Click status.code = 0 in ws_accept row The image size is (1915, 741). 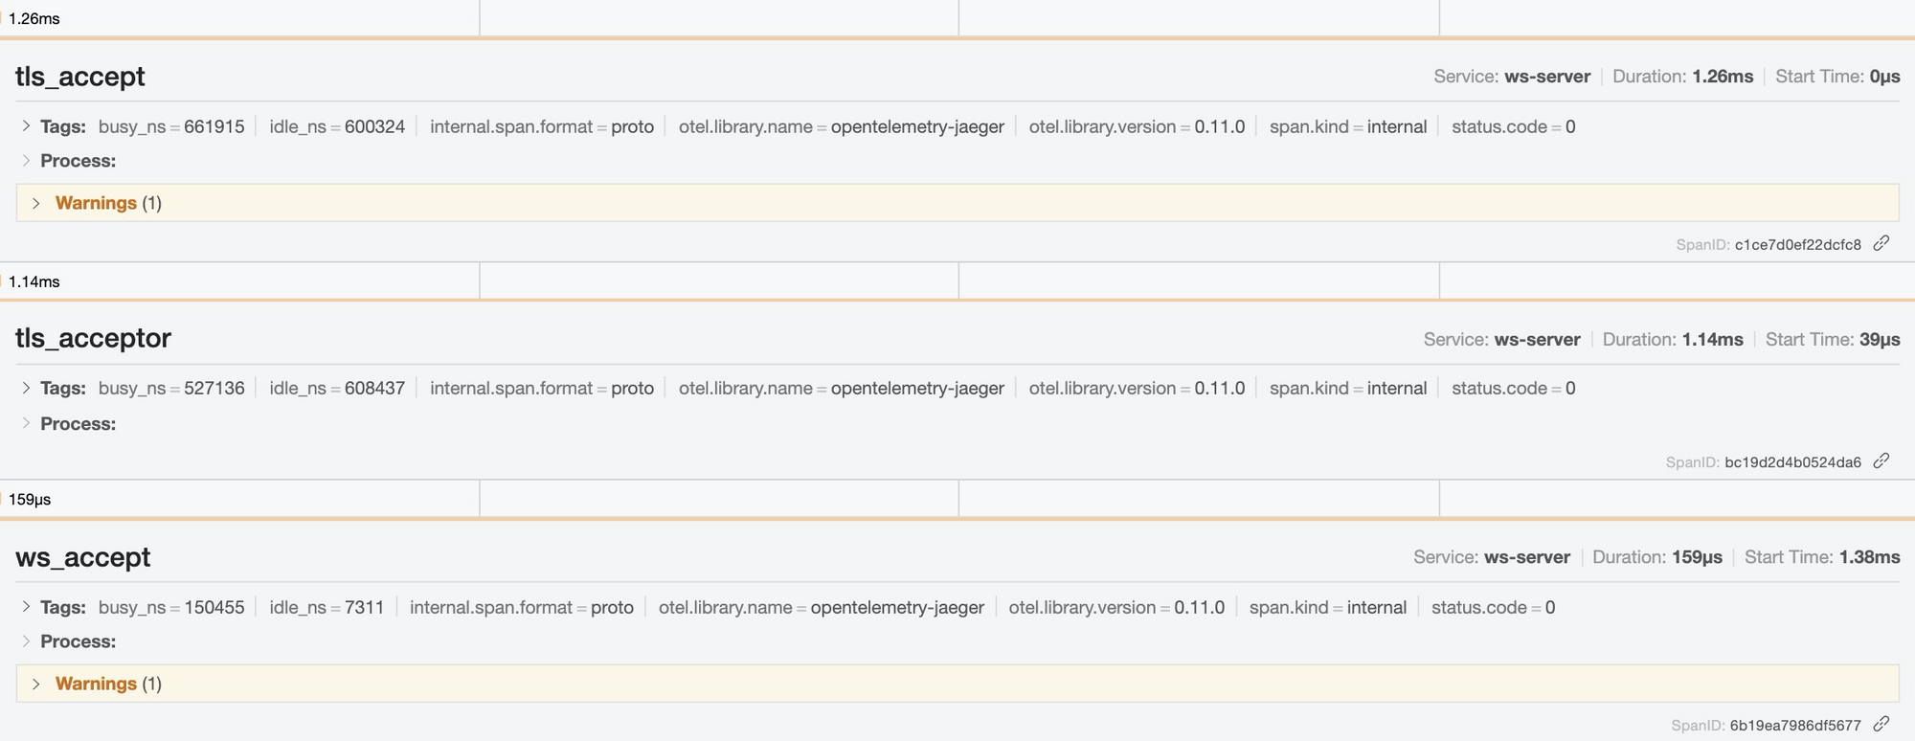1493,607
